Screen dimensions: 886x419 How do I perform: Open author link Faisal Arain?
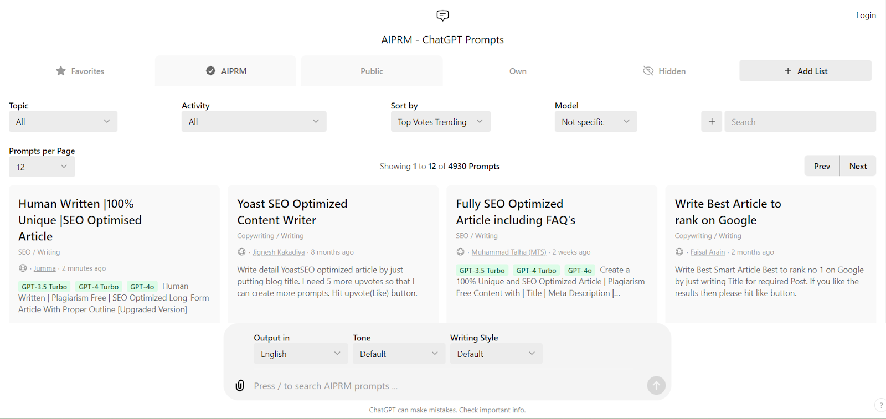coord(708,252)
